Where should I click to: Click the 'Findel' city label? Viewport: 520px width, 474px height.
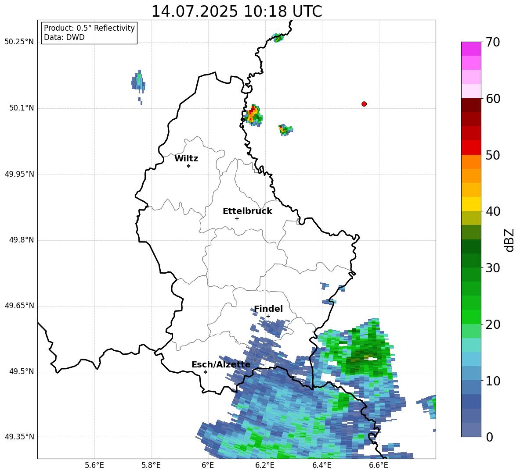[x=268, y=309]
